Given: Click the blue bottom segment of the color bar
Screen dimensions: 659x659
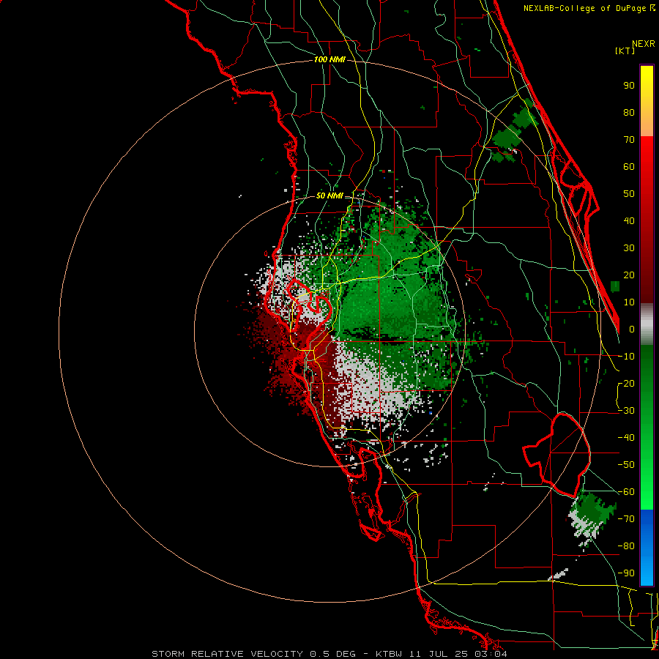Looking at the screenshot, I should (x=647, y=548).
